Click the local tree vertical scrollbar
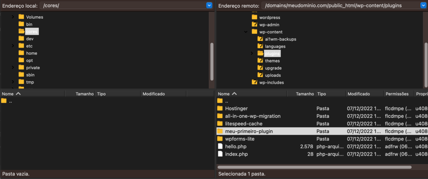 click(211, 61)
